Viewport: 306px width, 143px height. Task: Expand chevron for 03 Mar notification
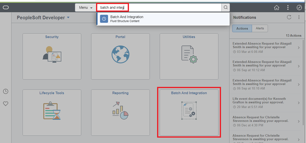click(x=299, y=48)
